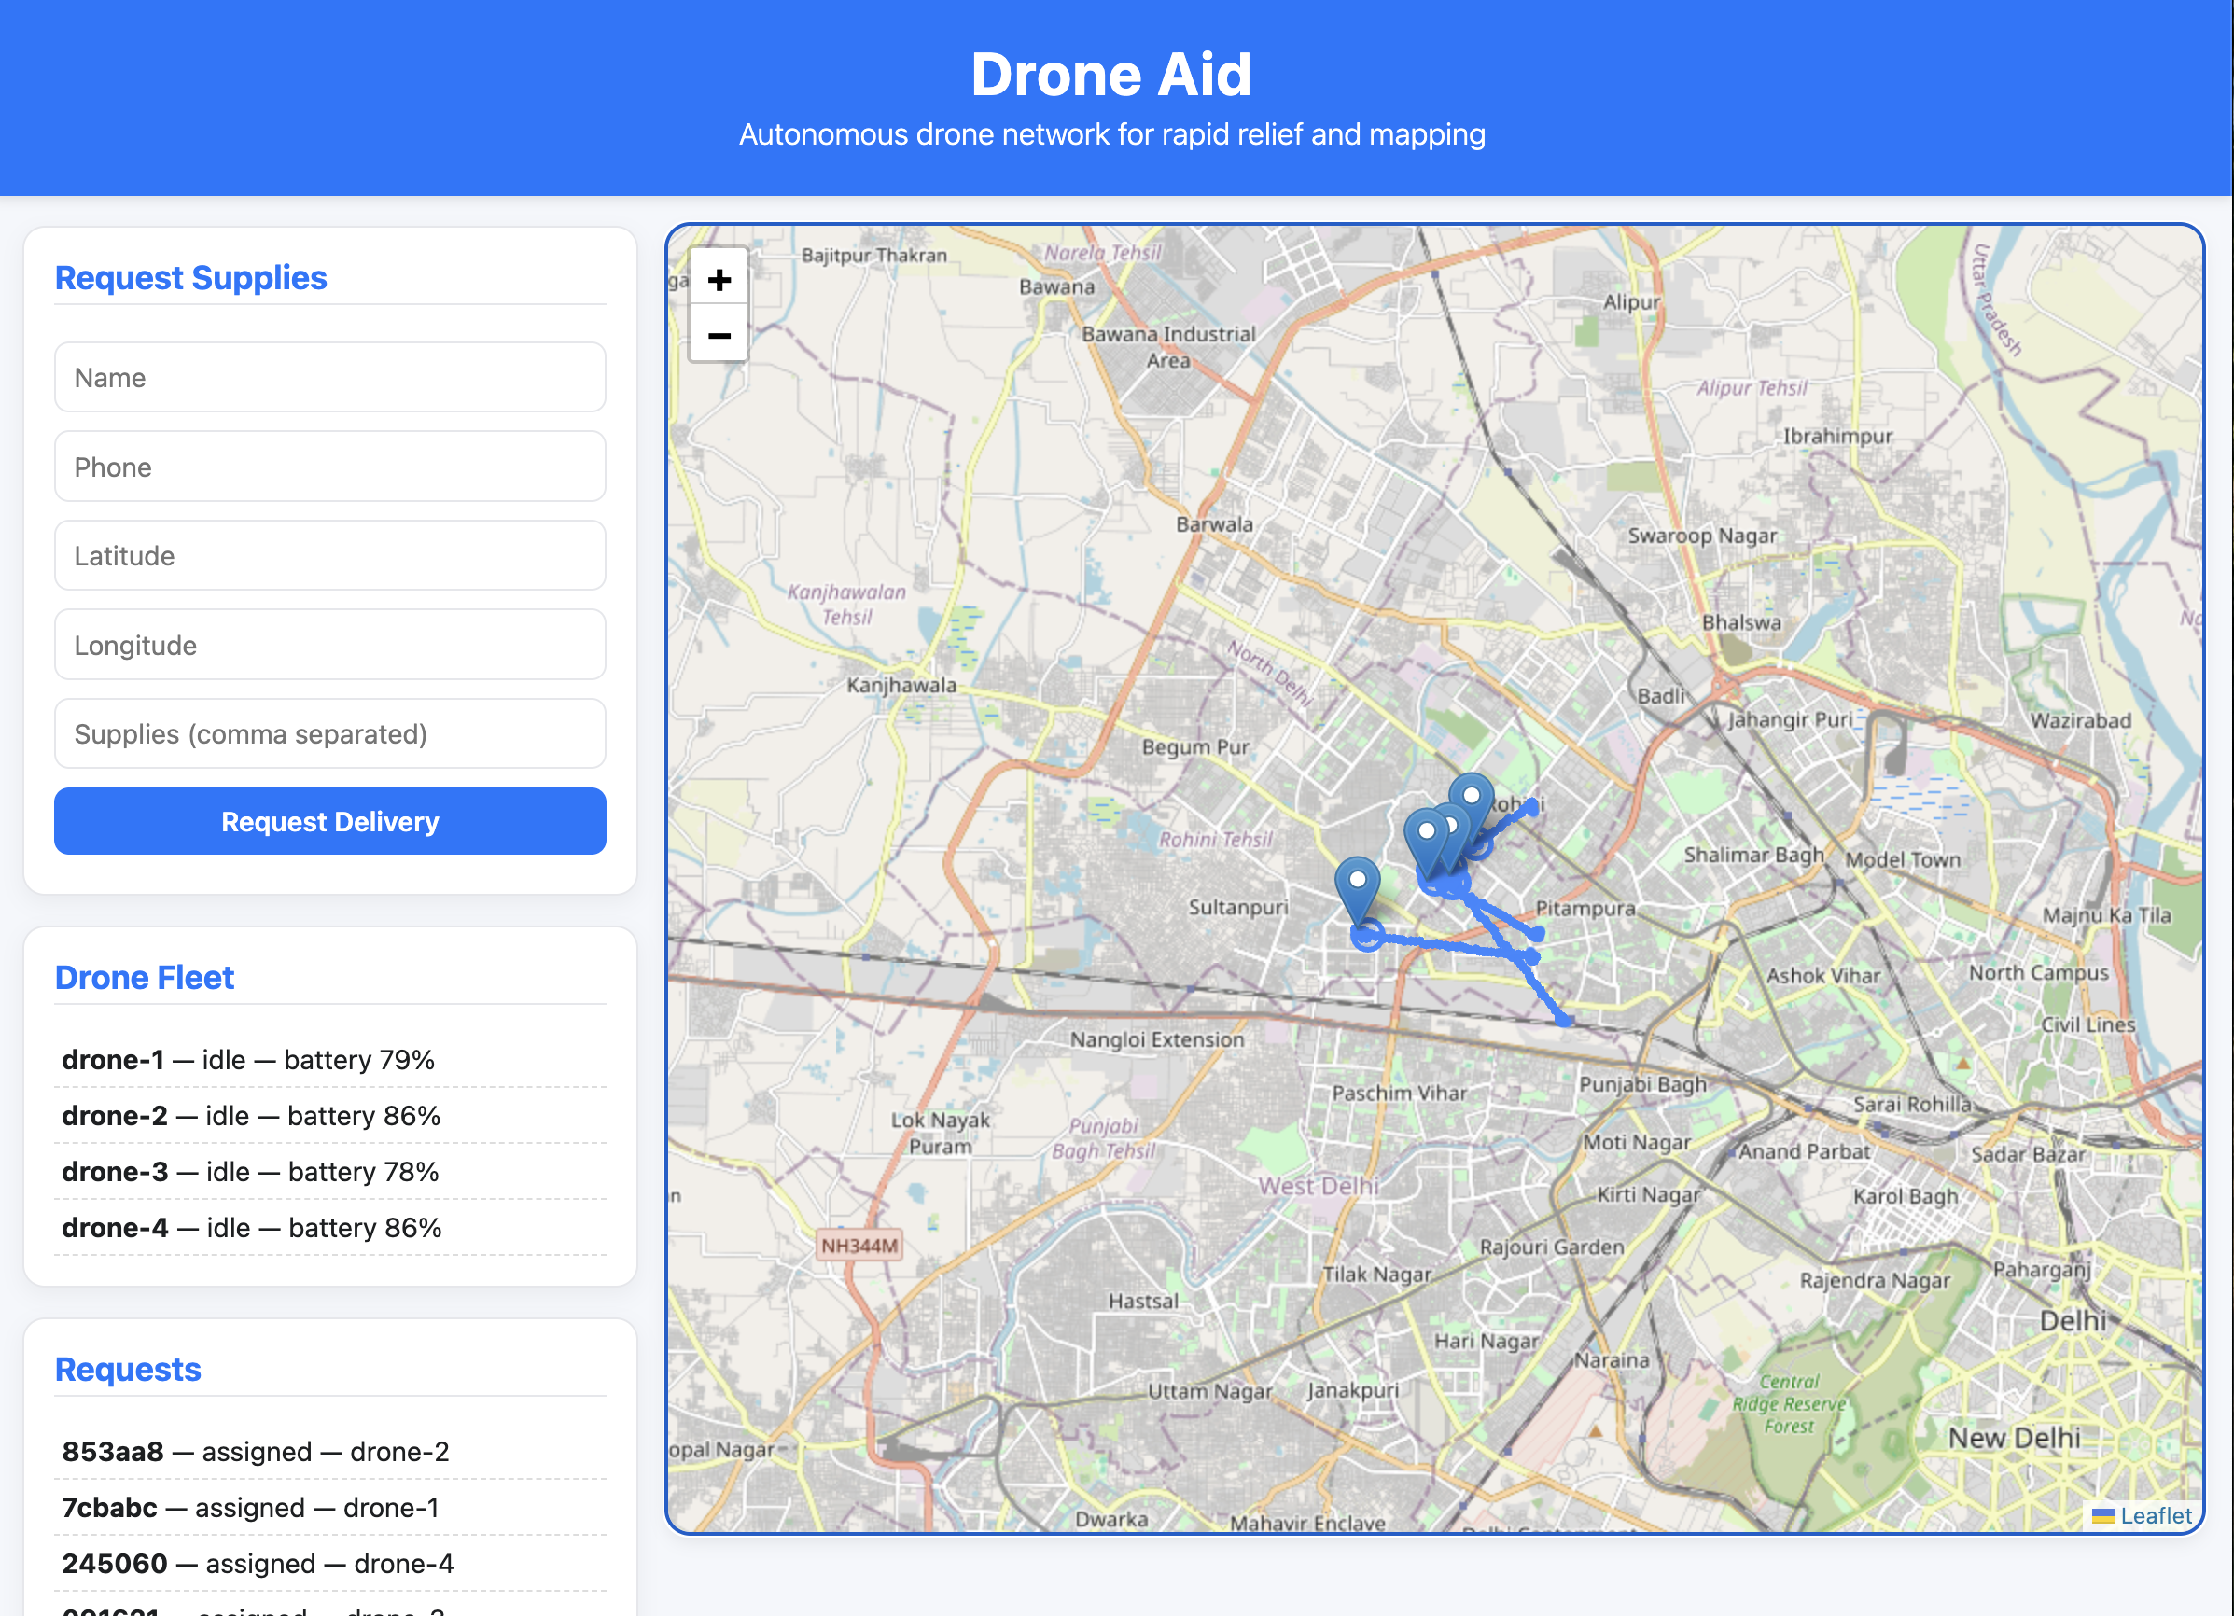
Task: Select request 245060 assigned to drone-4
Action: tap(258, 1564)
